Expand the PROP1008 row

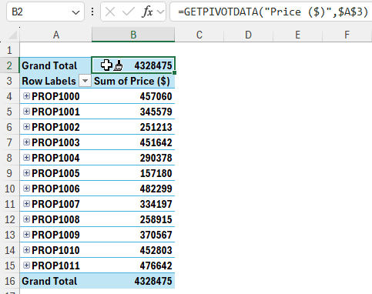tap(26, 219)
